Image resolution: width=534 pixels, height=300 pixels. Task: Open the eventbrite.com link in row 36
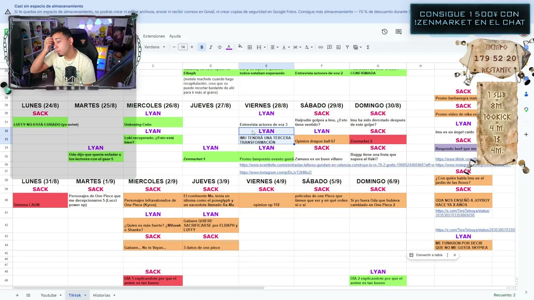coord(337,165)
